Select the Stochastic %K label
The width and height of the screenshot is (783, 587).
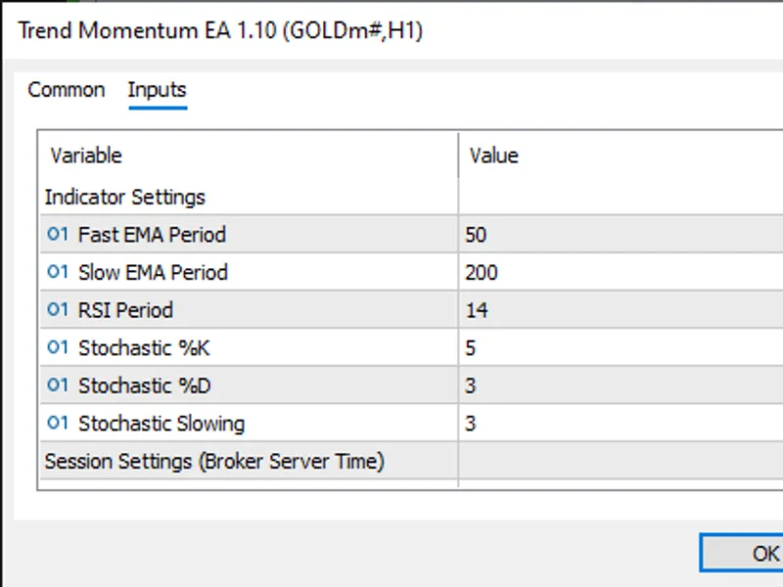coord(144,348)
